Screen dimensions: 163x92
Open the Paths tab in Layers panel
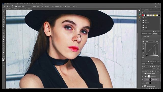click(x=152, y=64)
